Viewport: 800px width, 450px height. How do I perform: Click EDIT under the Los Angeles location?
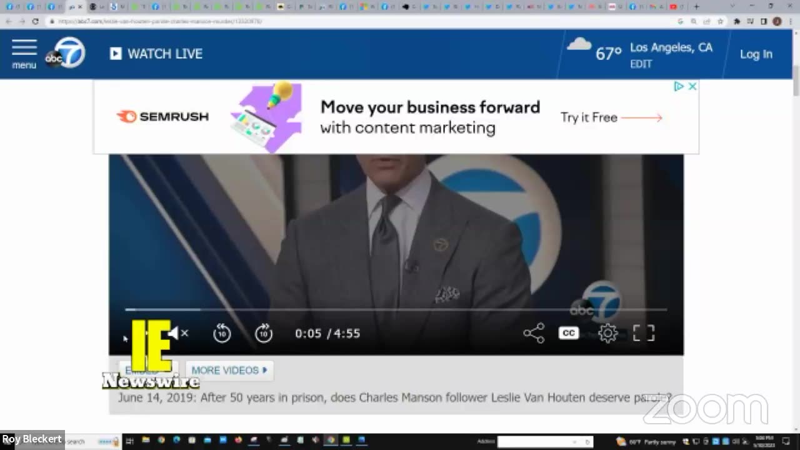pos(641,64)
